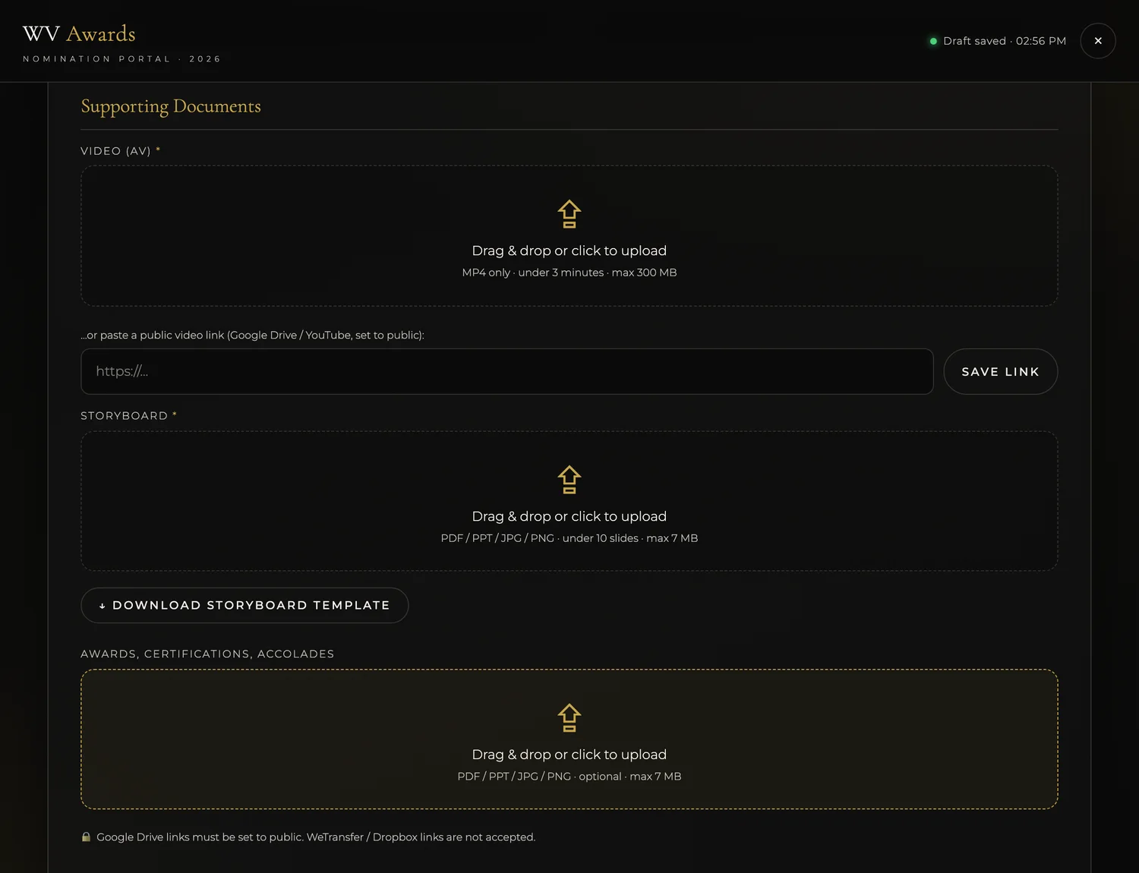
Task: Click the upload arrow icon in Video (AV) dropzone
Action: tap(569, 214)
